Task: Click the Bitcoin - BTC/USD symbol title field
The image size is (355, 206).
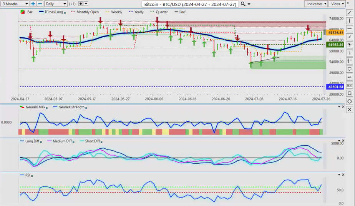Action: [190, 4]
